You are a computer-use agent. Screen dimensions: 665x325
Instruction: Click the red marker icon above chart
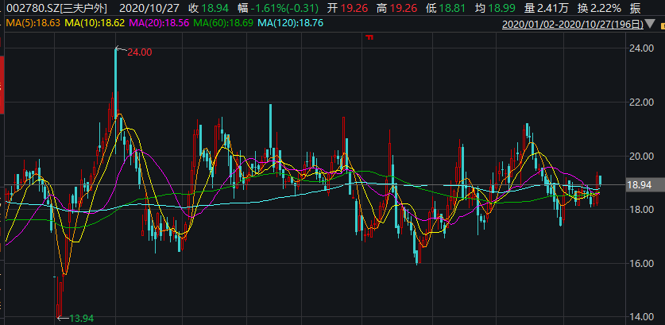[368, 37]
